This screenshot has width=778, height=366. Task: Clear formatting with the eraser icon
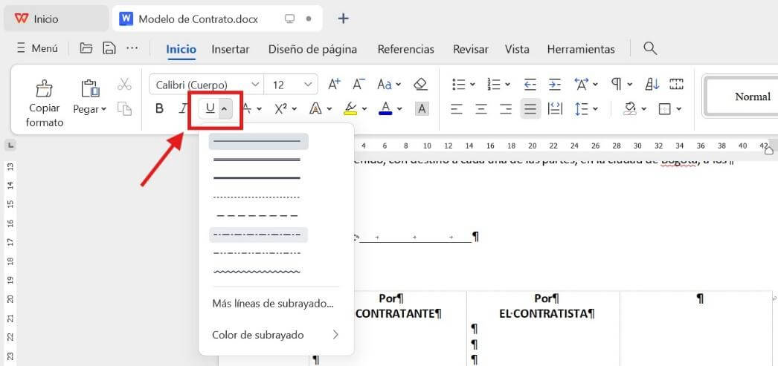point(420,84)
